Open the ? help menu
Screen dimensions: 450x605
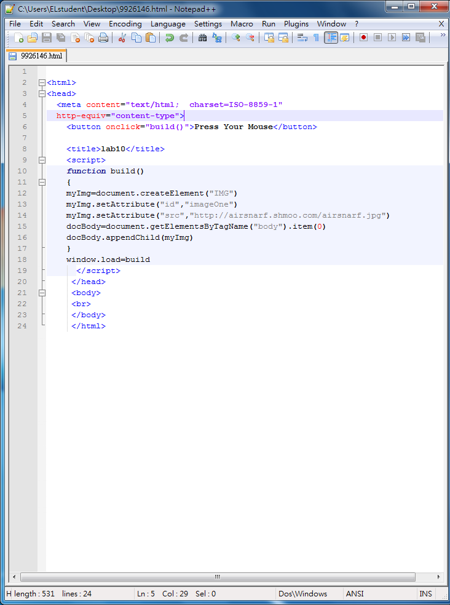coord(357,24)
